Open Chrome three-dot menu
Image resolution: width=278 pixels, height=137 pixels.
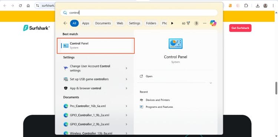(273, 6)
